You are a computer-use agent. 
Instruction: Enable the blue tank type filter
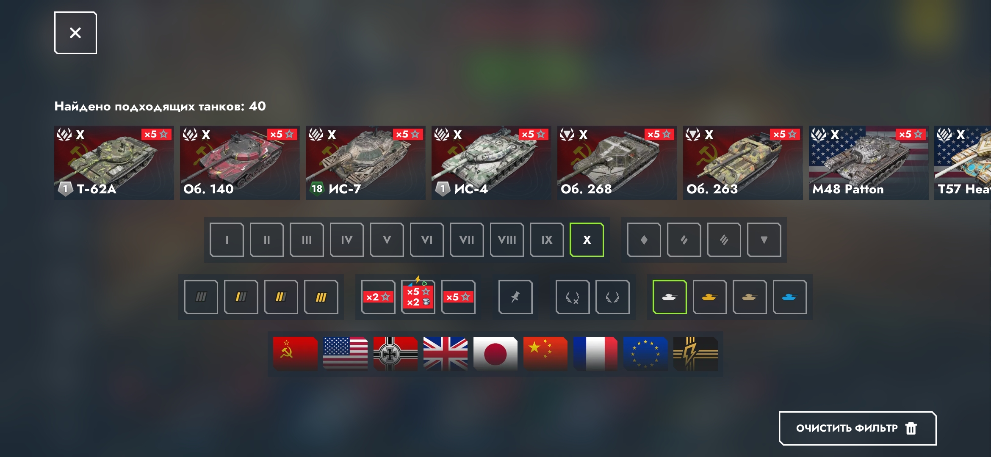point(789,297)
